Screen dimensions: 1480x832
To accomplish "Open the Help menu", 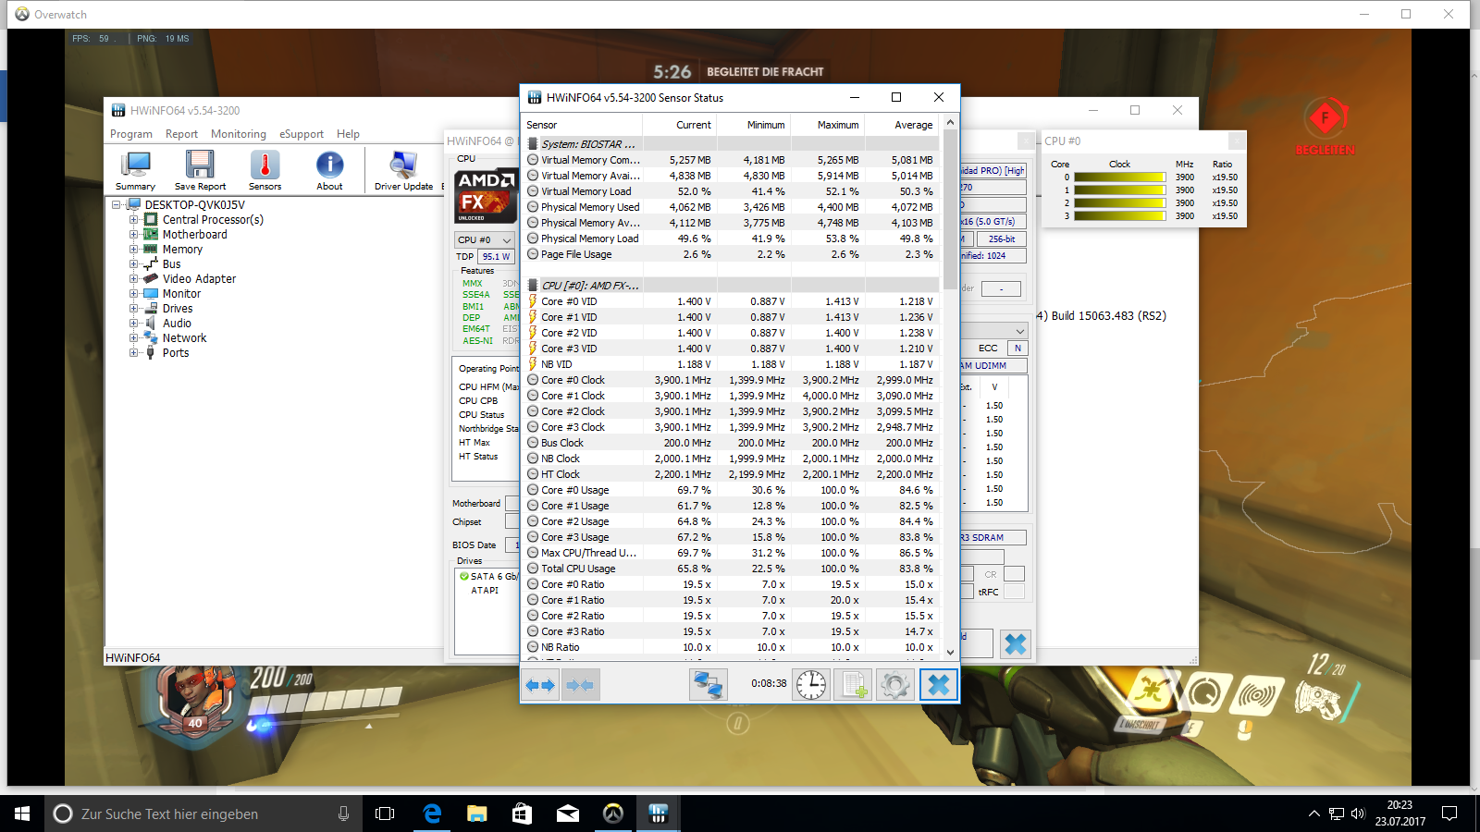I will click(348, 134).
